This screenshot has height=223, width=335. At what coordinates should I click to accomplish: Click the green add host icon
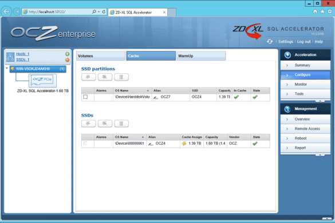point(68,54)
